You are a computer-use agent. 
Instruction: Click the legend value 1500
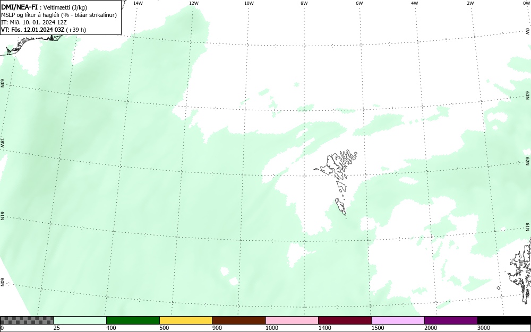click(x=378, y=328)
